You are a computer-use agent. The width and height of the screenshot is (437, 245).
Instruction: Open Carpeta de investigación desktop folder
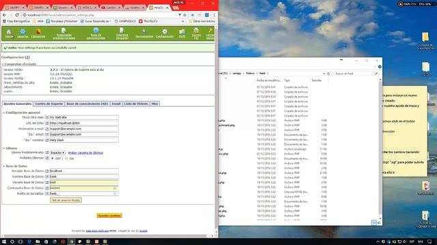(x=425, y=41)
